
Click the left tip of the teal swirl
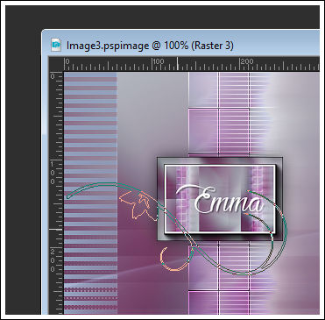(68, 196)
